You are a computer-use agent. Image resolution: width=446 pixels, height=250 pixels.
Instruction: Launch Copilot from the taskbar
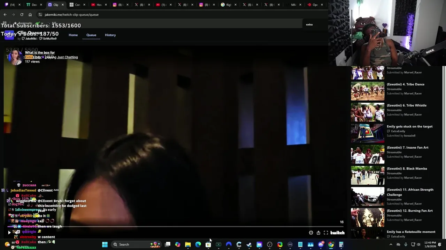pos(178,244)
